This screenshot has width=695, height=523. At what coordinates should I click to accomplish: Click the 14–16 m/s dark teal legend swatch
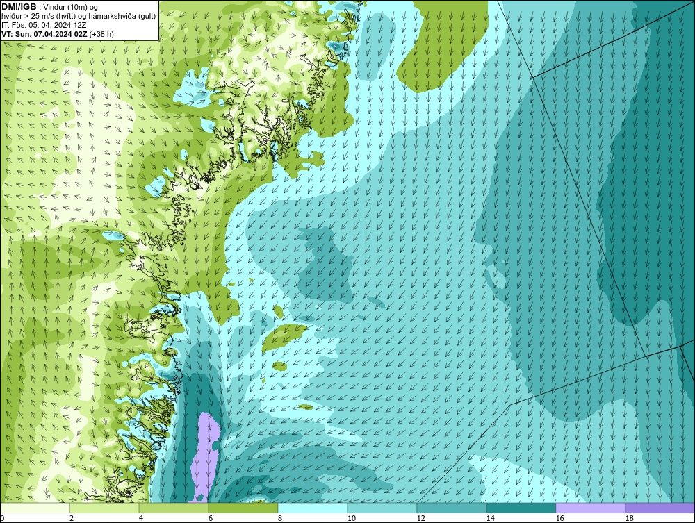(x=521, y=508)
